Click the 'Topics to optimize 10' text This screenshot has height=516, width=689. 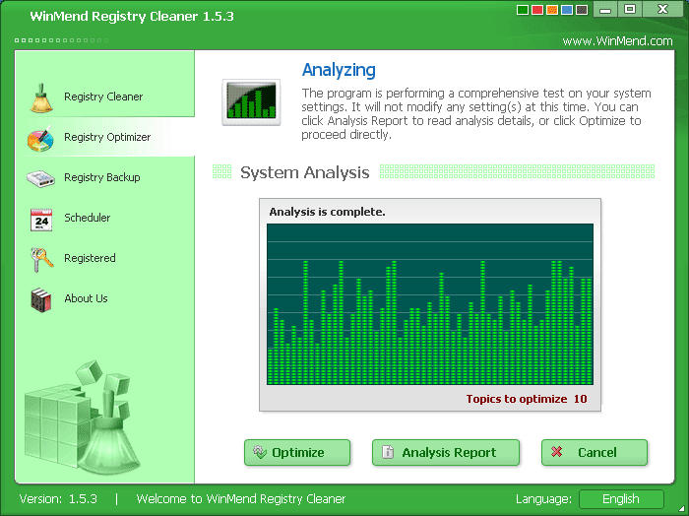click(527, 399)
